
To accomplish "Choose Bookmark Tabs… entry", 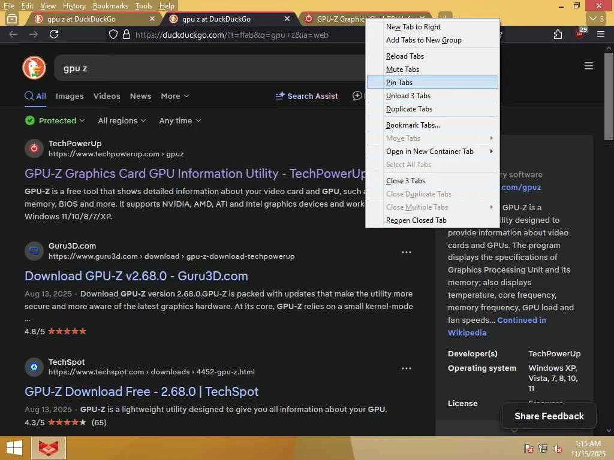I will pos(433,125).
